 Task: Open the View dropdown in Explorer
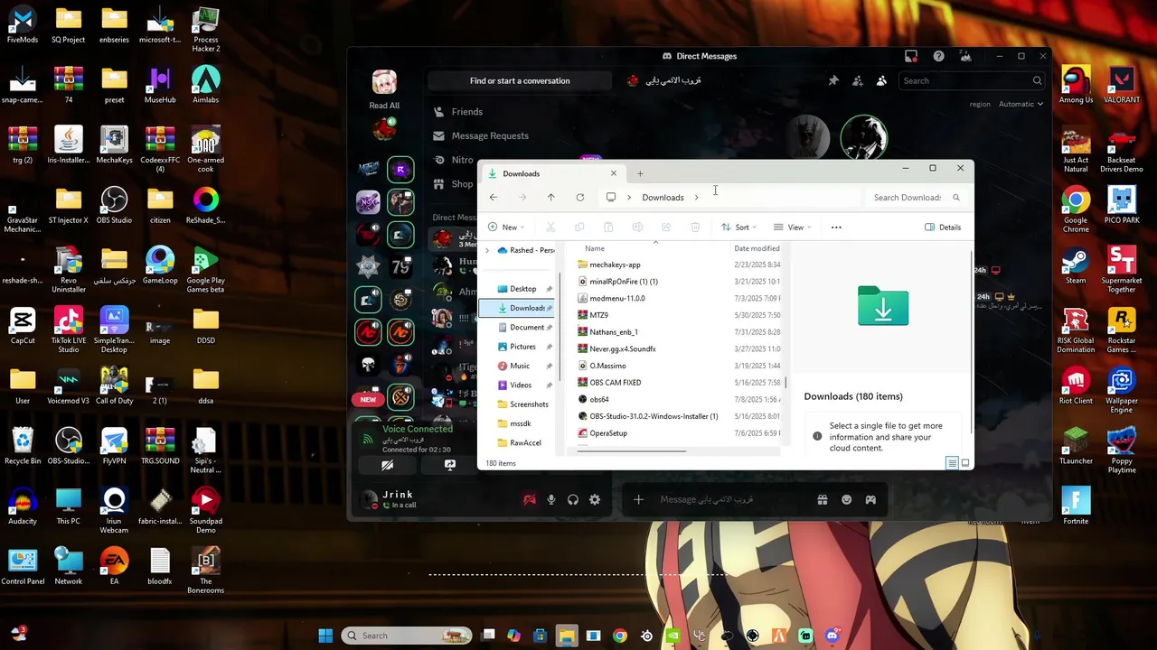(x=792, y=227)
